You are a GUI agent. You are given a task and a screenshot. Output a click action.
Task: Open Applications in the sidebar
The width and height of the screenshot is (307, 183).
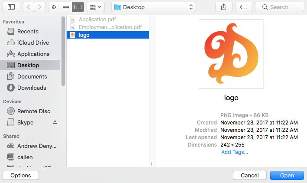click(x=30, y=54)
